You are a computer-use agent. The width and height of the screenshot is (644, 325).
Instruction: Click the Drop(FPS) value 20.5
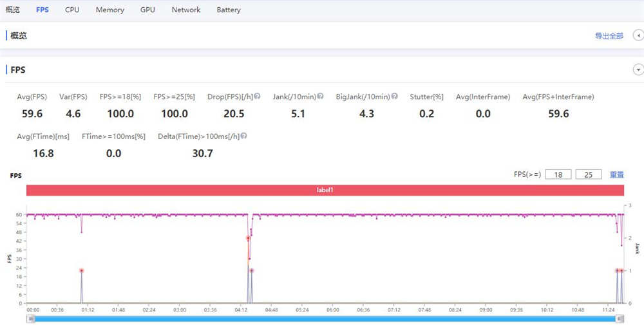coord(234,114)
